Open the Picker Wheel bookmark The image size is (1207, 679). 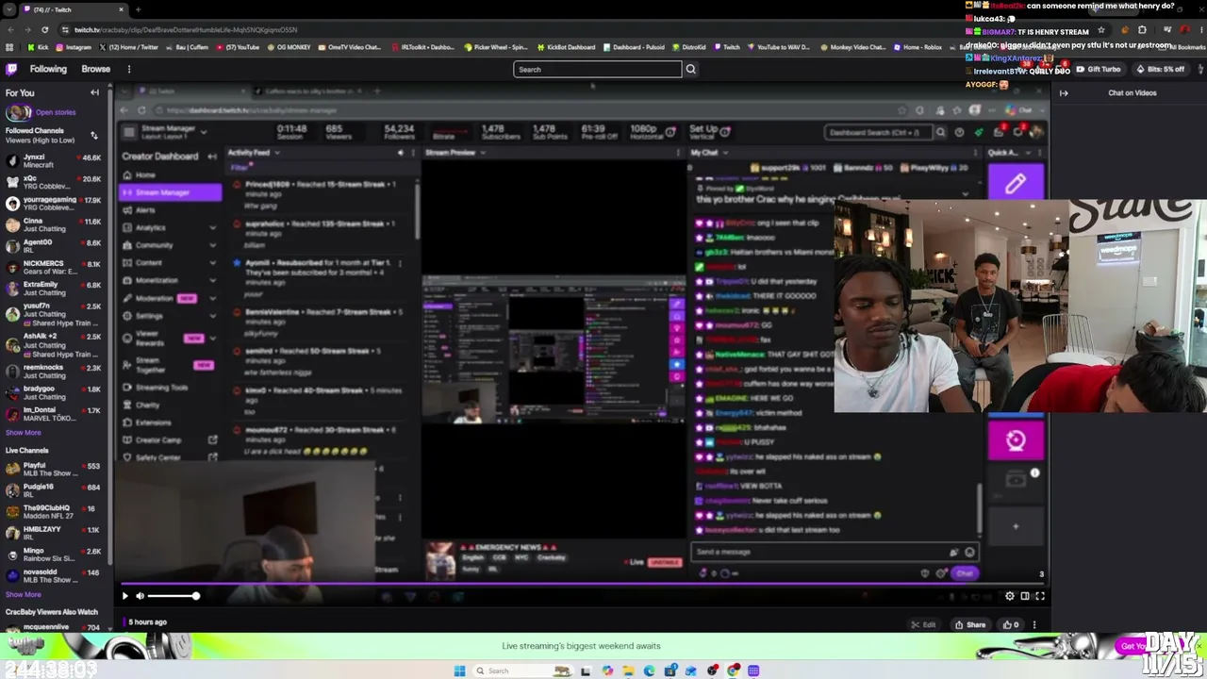pyautogui.click(x=496, y=47)
